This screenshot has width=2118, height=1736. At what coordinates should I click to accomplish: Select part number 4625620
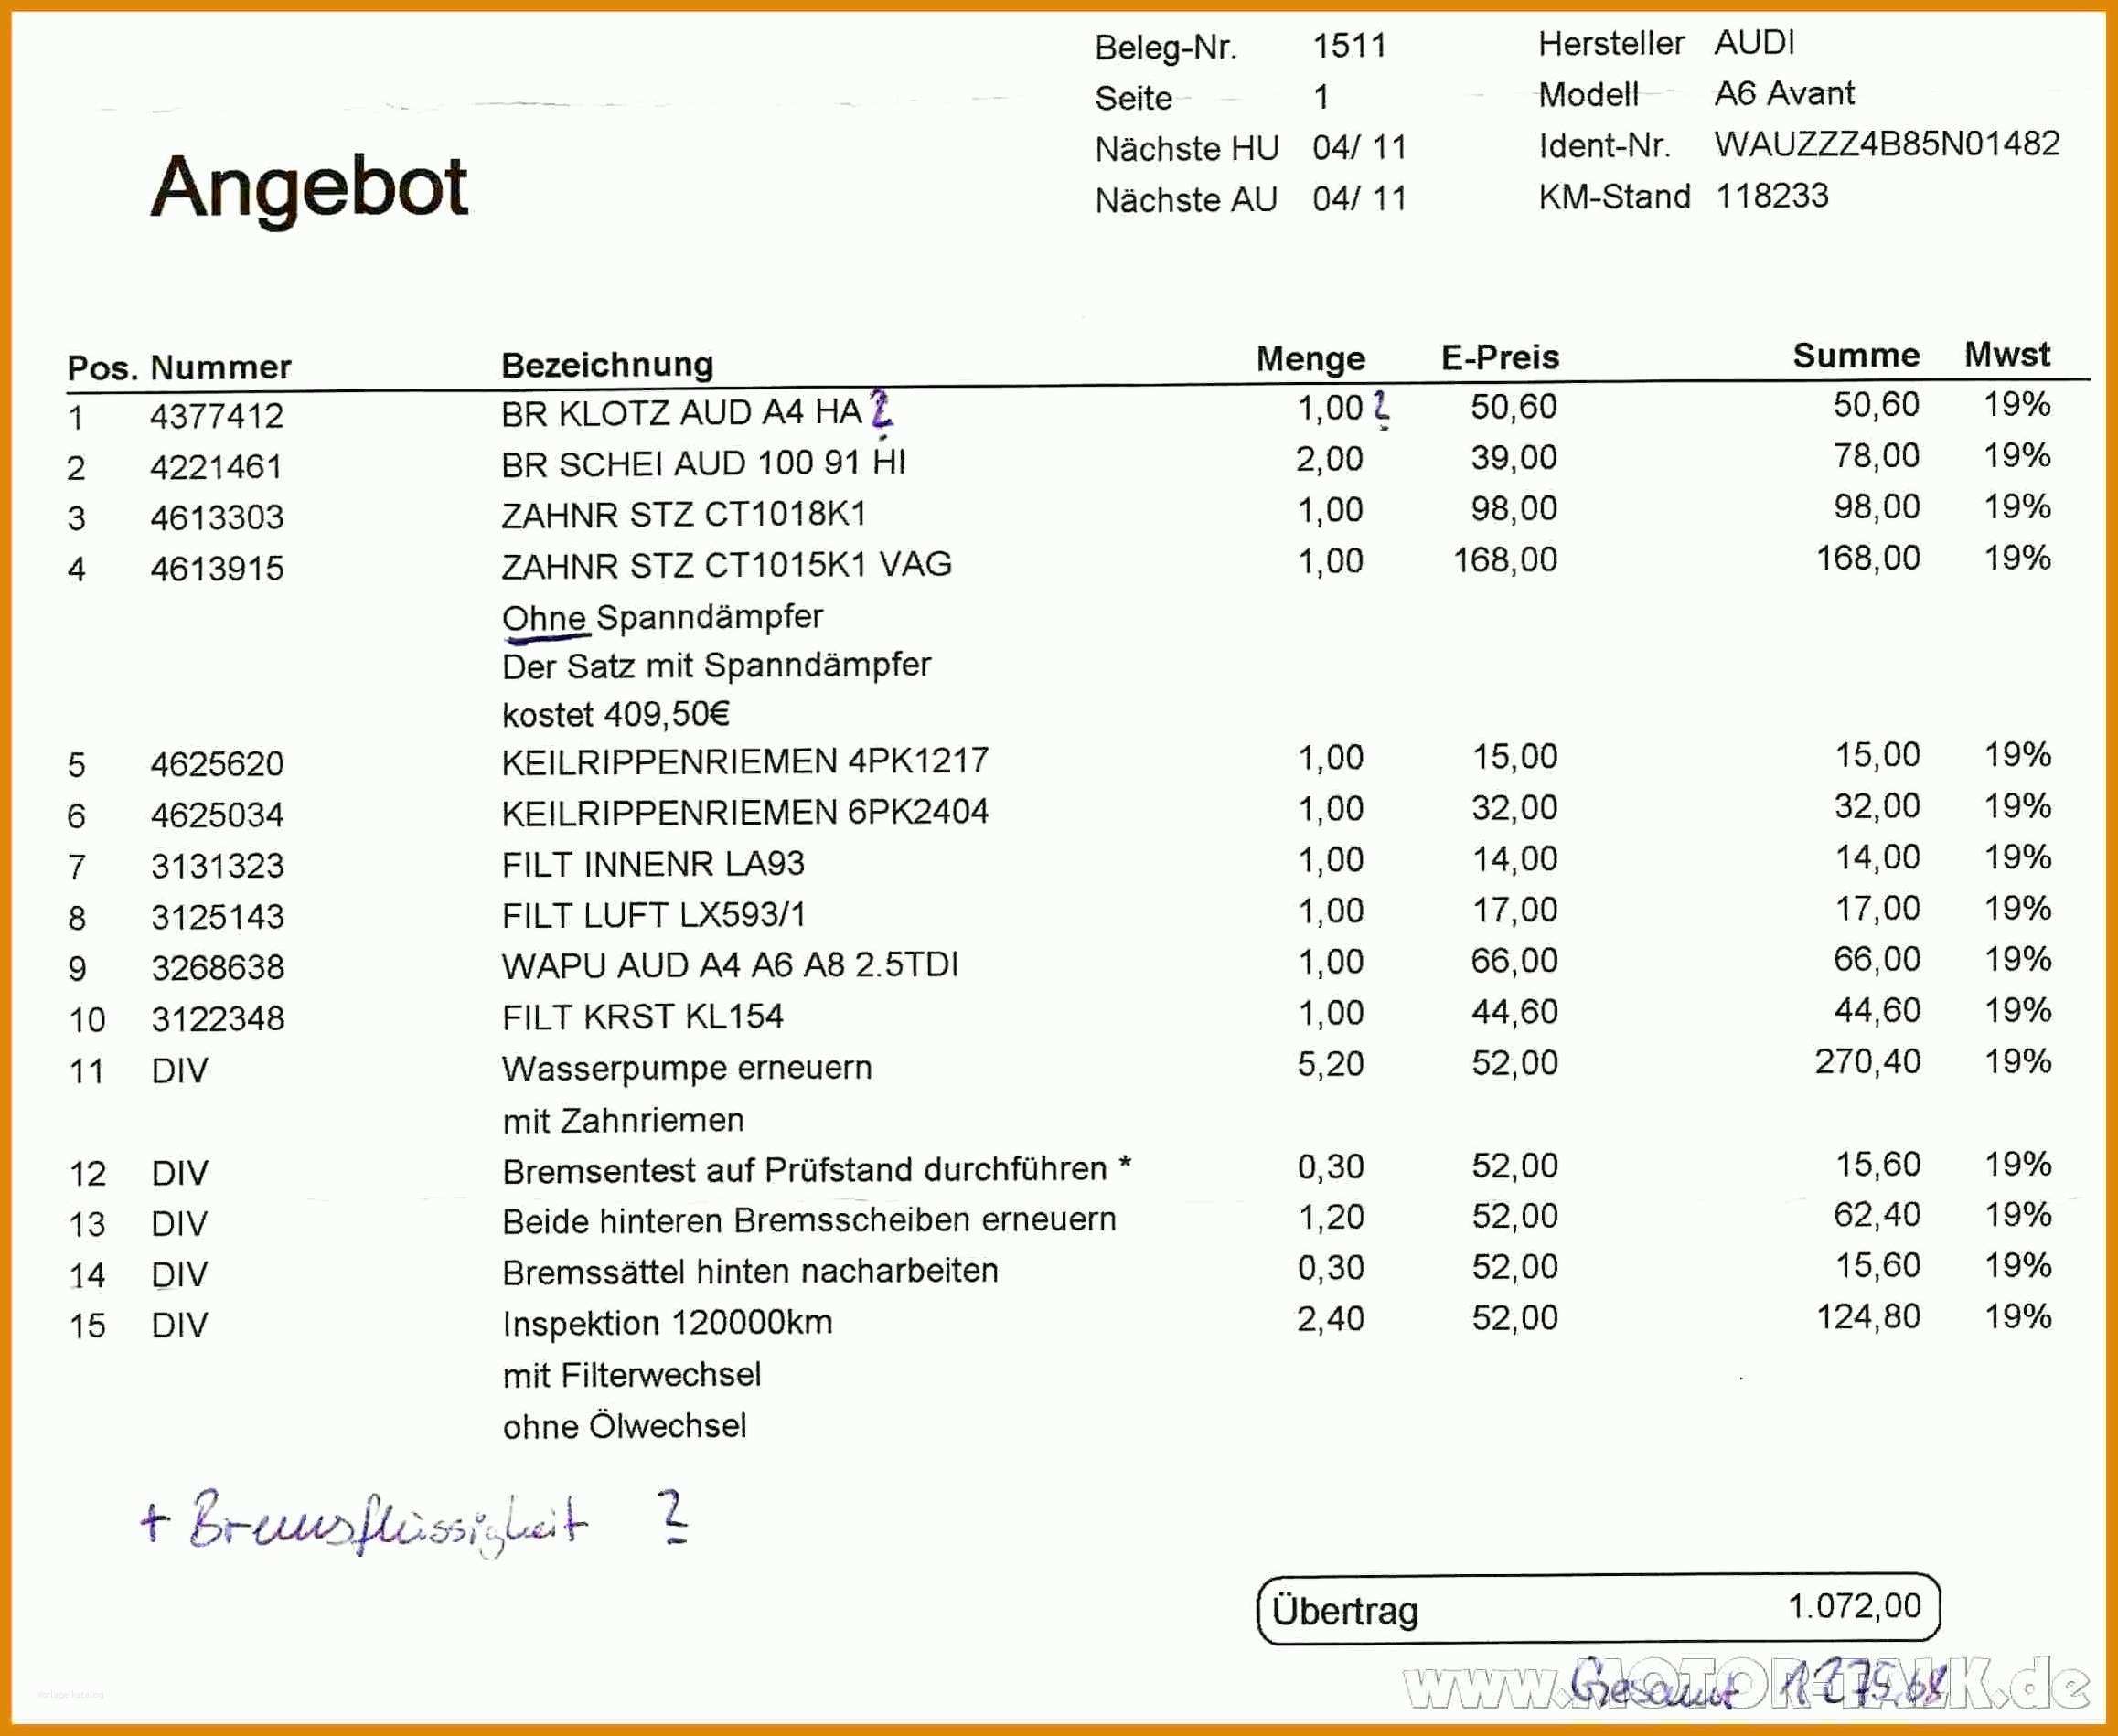(x=217, y=765)
